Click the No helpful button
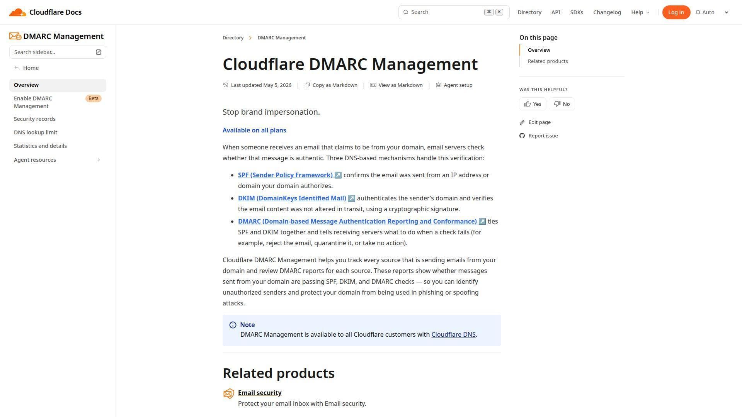742x417 pixels. [562, 104]
